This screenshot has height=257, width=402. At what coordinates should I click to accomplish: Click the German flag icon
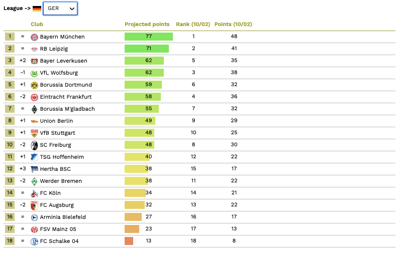tap(37, 9)
